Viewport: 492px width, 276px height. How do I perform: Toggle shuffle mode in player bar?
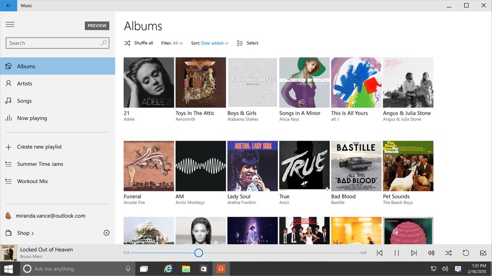(x=448, y=253)
